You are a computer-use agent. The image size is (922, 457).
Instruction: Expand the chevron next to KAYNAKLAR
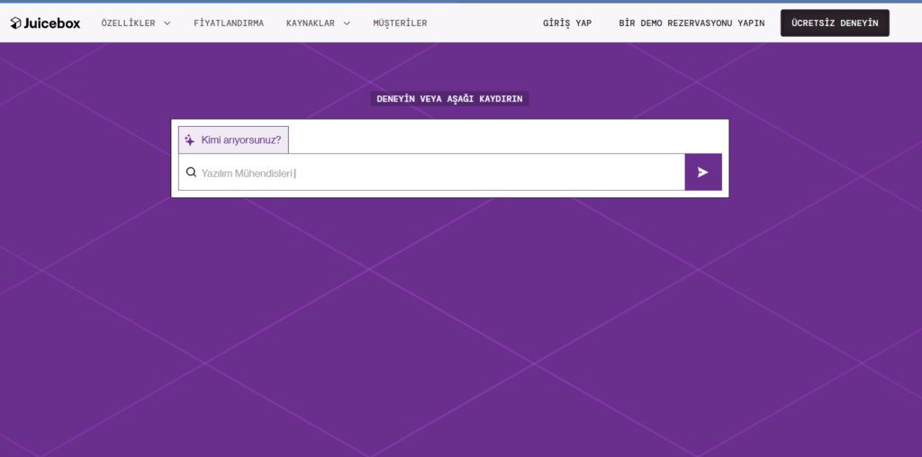click(x=347, y=23)
